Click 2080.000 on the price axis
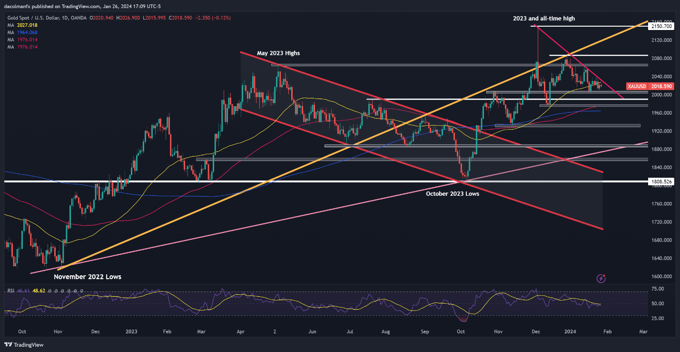Viewport: 680px width, 352px height. click(x=662, y=58)
